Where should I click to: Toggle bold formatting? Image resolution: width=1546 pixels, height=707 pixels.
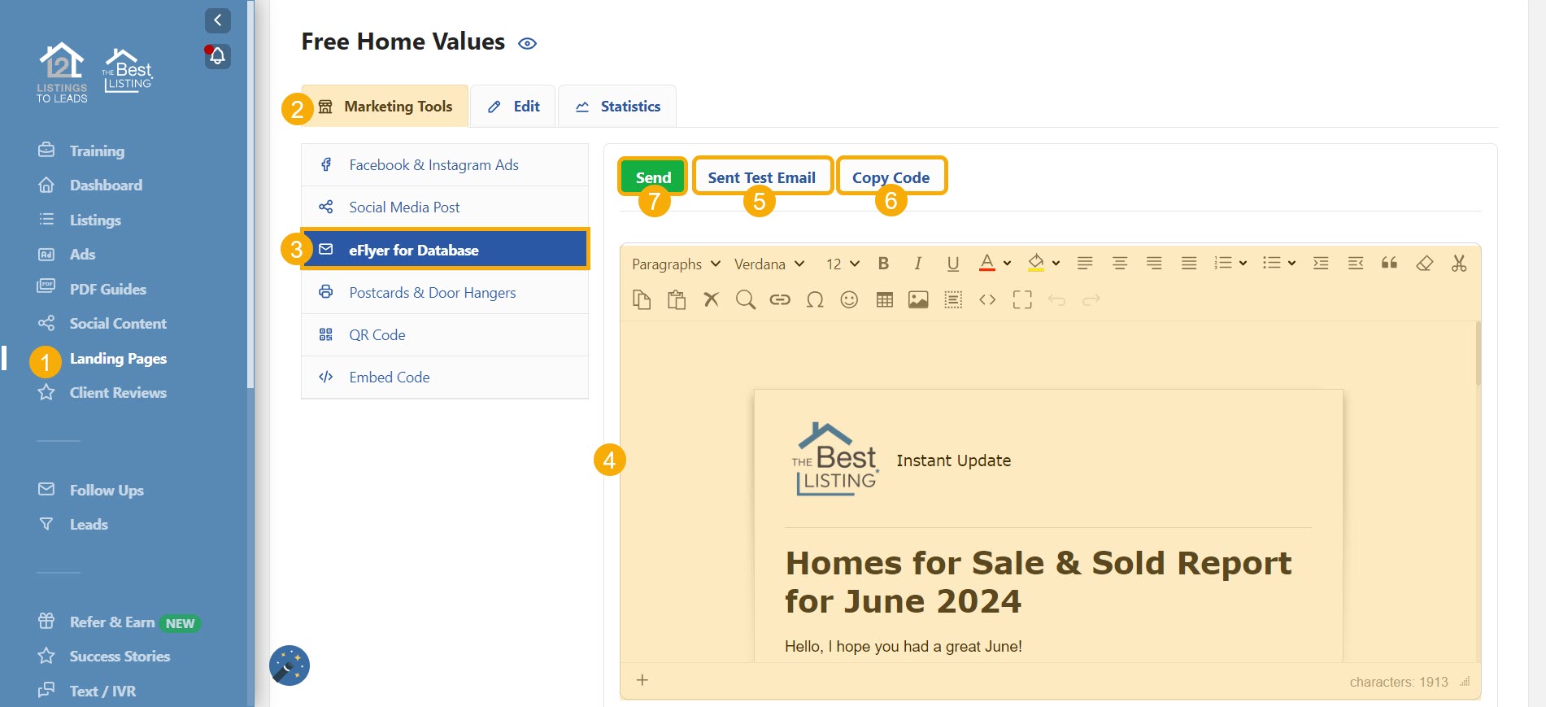(x=883, y=264)
